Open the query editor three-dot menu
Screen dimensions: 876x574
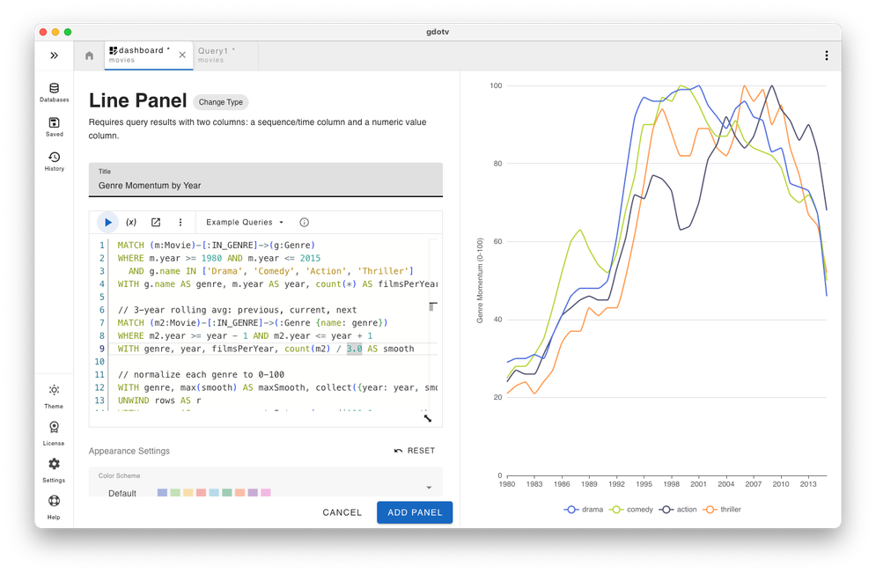(x=180, y=223)
